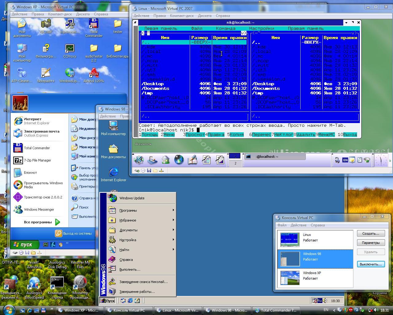Screen dimensions: 393x315
Task: Click the EN keyboard layout indicator in Linux panel
Action: click(x=345, y=160)
